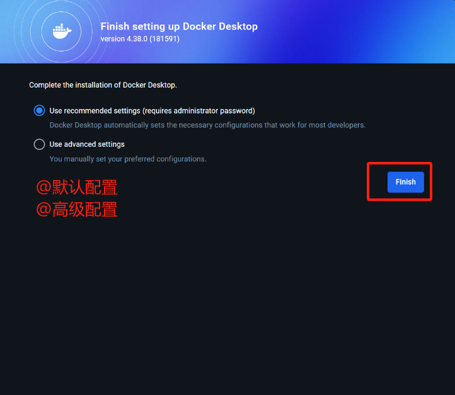Select the recommended settings radio button
455x395 pixels.
pos(39,110)
